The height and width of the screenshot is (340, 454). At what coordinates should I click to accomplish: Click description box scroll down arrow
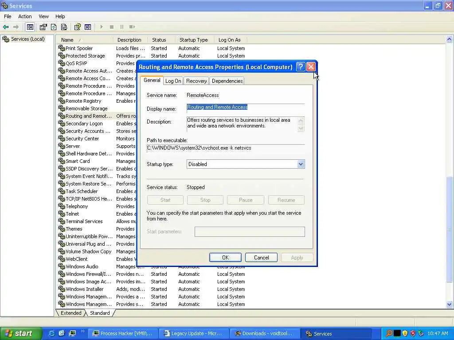(301, 128)
